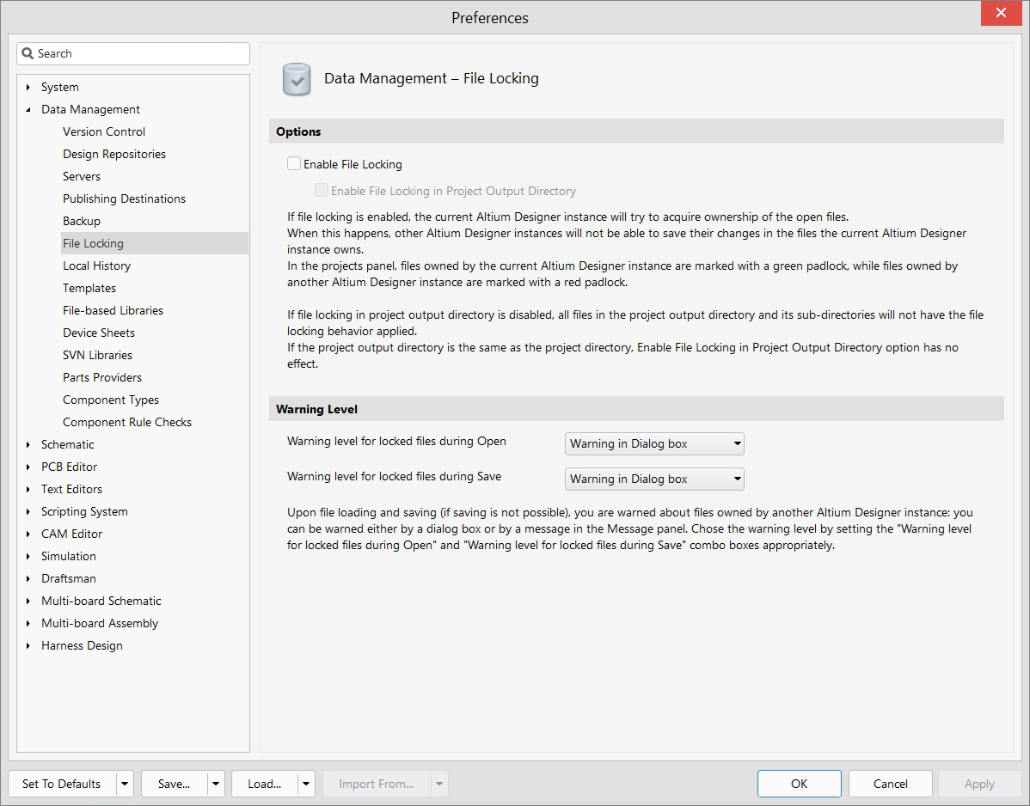Screen dimensions: 1030x806
Task: Click the CAM Editor tree label
Action: 71,534
